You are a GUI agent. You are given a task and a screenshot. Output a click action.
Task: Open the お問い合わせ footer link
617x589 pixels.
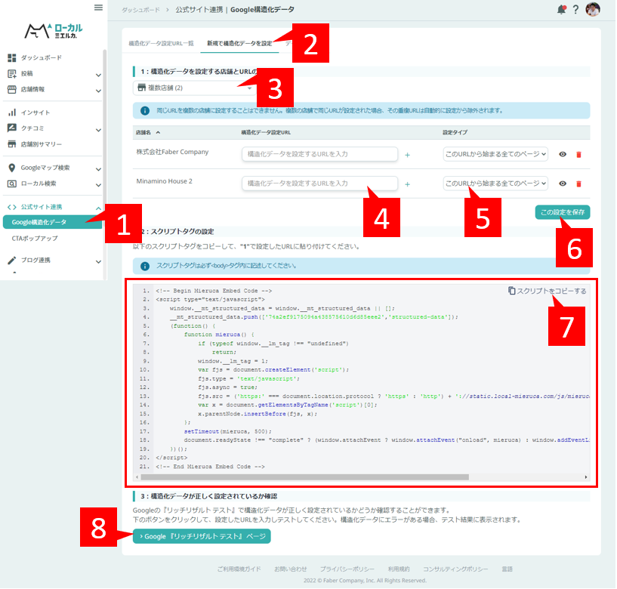[291, 569]
